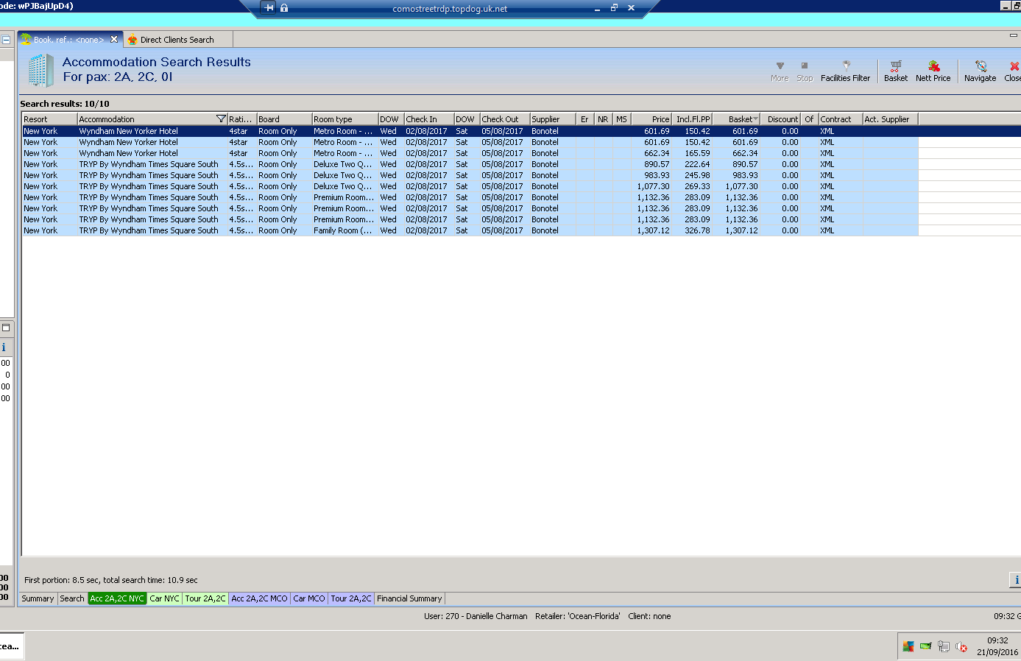This screenshot has height=661, width=1021.
Task: Sort by the Rati... column header
Action: (x=241, y=119)
